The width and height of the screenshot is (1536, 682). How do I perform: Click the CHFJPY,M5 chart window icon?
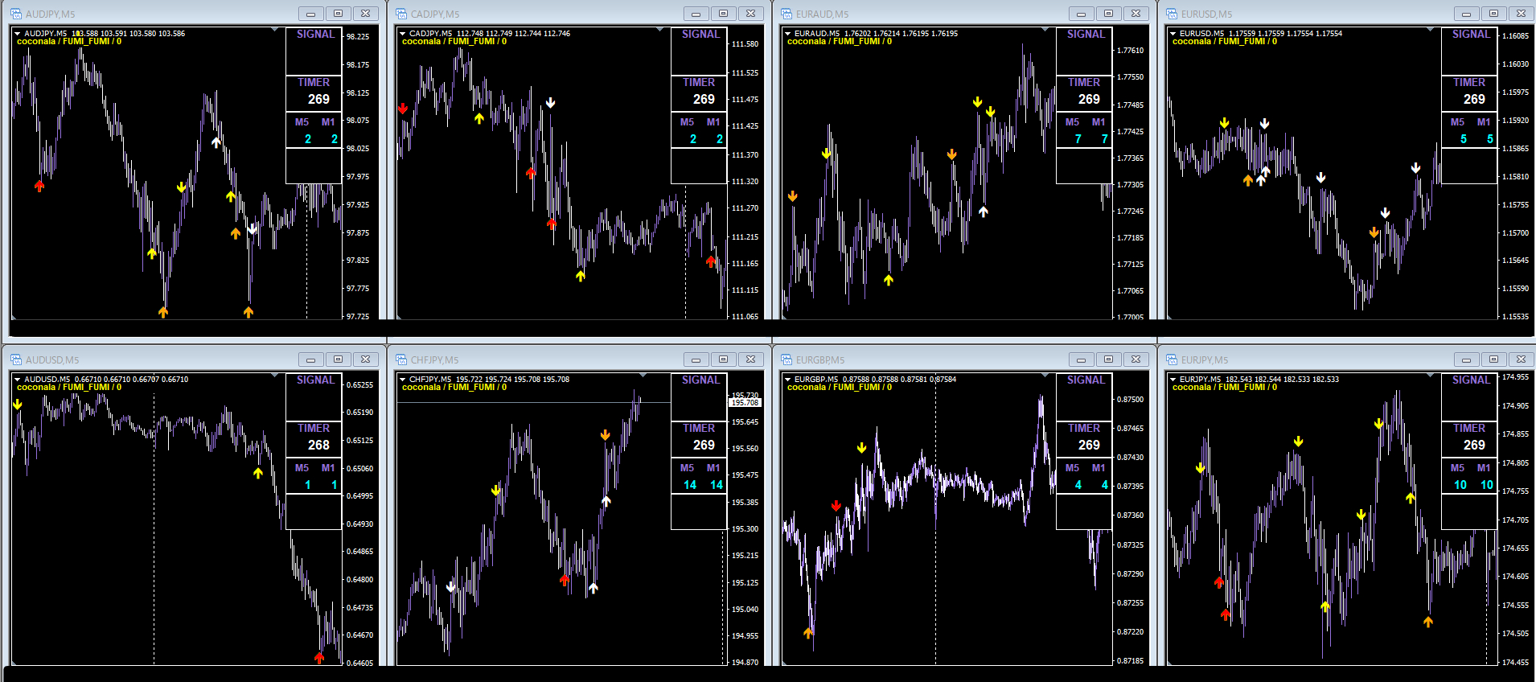pos(400,359)
